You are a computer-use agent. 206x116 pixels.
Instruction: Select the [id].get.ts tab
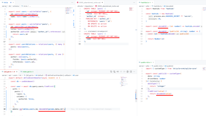click(x=9, y=72)
